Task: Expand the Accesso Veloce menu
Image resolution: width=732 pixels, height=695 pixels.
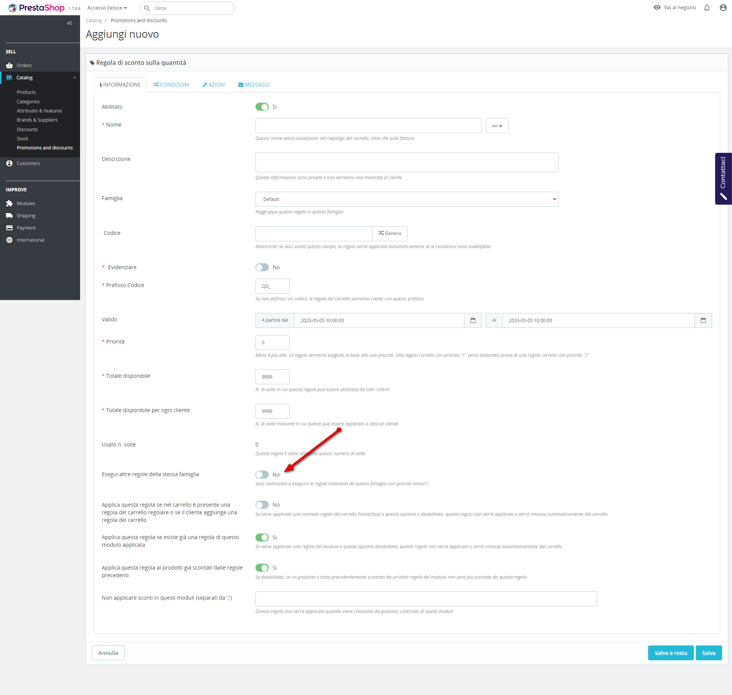Action: coord(107,8)
